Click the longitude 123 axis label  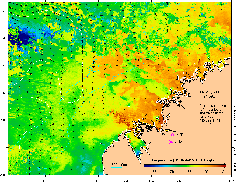tap(125, 181)
